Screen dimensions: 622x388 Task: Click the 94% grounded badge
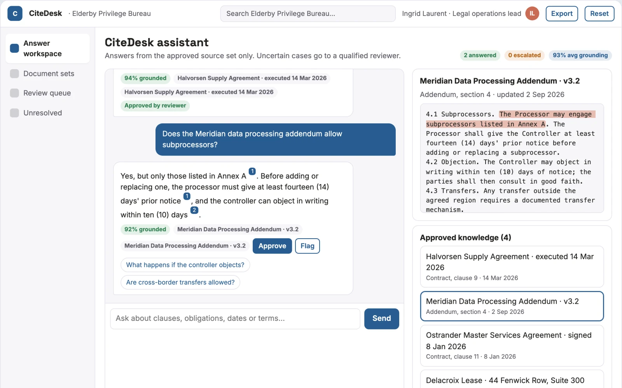click(145, 78)
